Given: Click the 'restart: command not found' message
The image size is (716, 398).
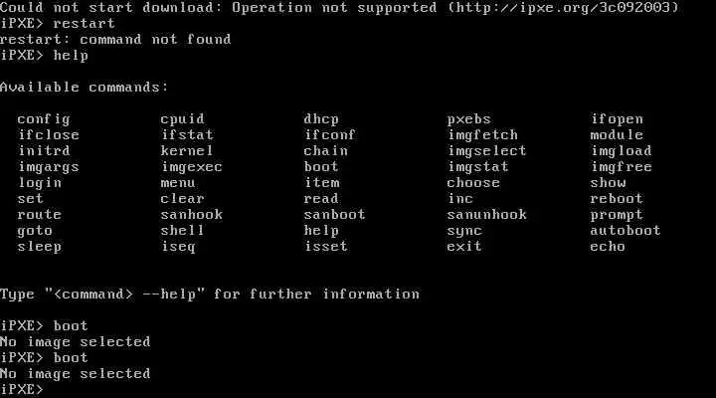Looking at the screenshot, I should [115, 40].
